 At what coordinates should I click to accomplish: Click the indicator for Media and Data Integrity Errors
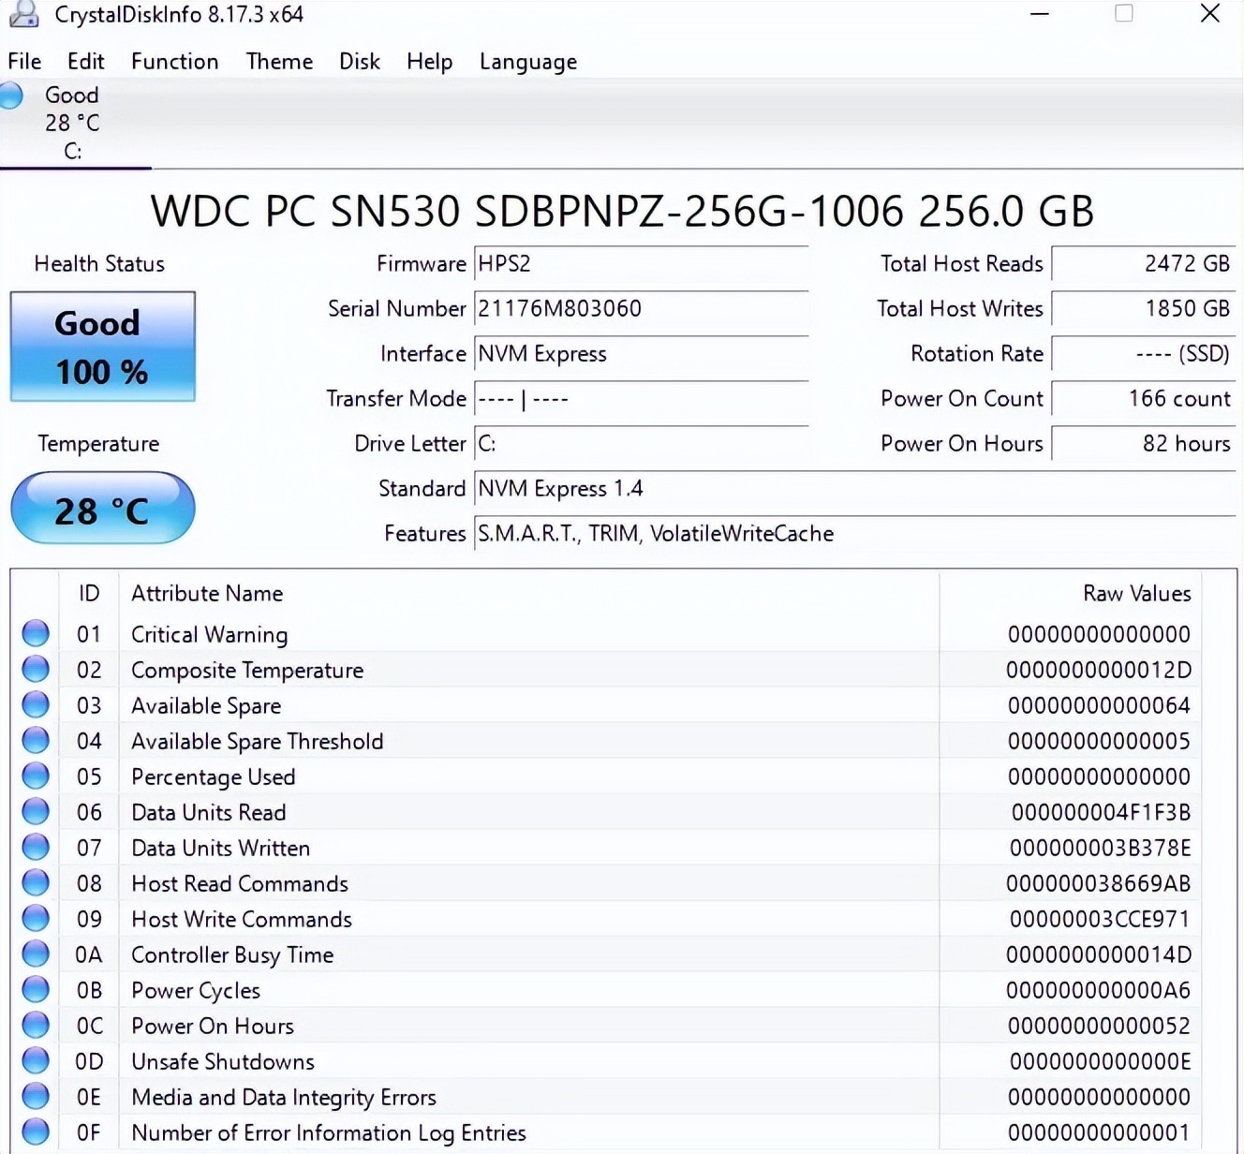[x=35, y=1095]
